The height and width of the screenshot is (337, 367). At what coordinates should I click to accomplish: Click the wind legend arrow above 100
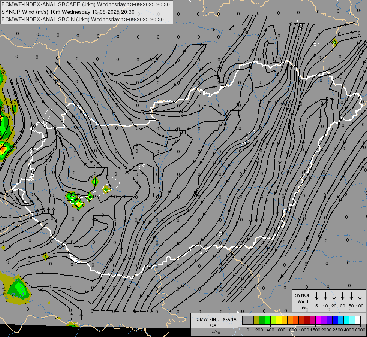click(x=360, y=296)
